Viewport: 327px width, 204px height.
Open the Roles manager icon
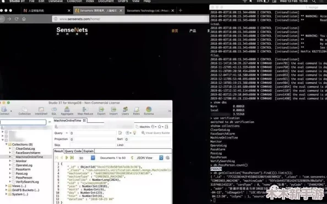click(x=137, y=111)
